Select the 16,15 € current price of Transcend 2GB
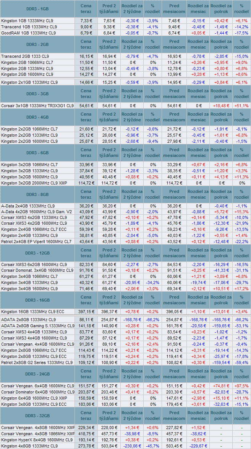251x449 pixels. [86, 56]
